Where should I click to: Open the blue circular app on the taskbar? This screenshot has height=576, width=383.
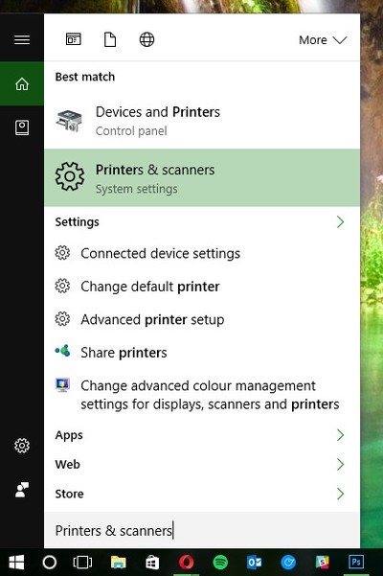coord(288,562)
